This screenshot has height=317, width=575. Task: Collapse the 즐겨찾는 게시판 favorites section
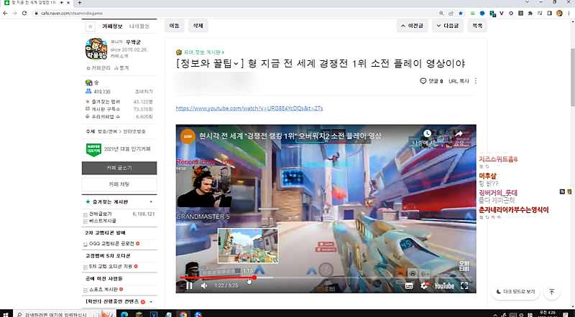tap(152, 202)
